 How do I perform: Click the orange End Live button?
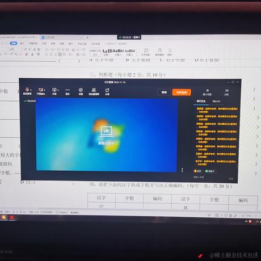tap(182, 92)
